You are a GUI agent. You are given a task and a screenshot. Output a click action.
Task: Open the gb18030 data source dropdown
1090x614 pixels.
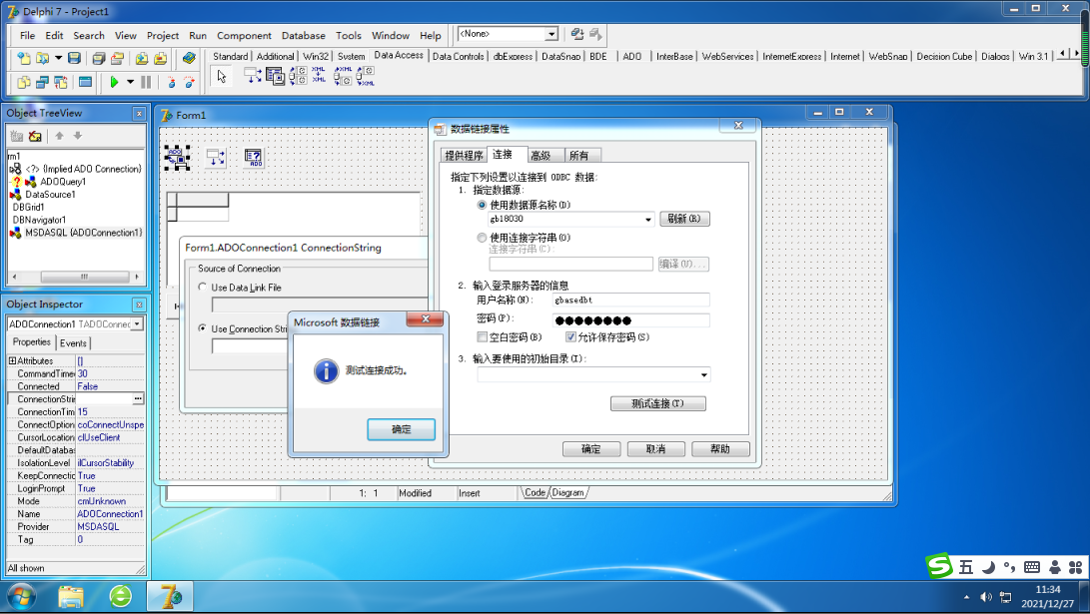647,220
